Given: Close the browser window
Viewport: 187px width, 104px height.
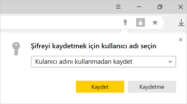Looking at the screenshot, I should 181,7.
